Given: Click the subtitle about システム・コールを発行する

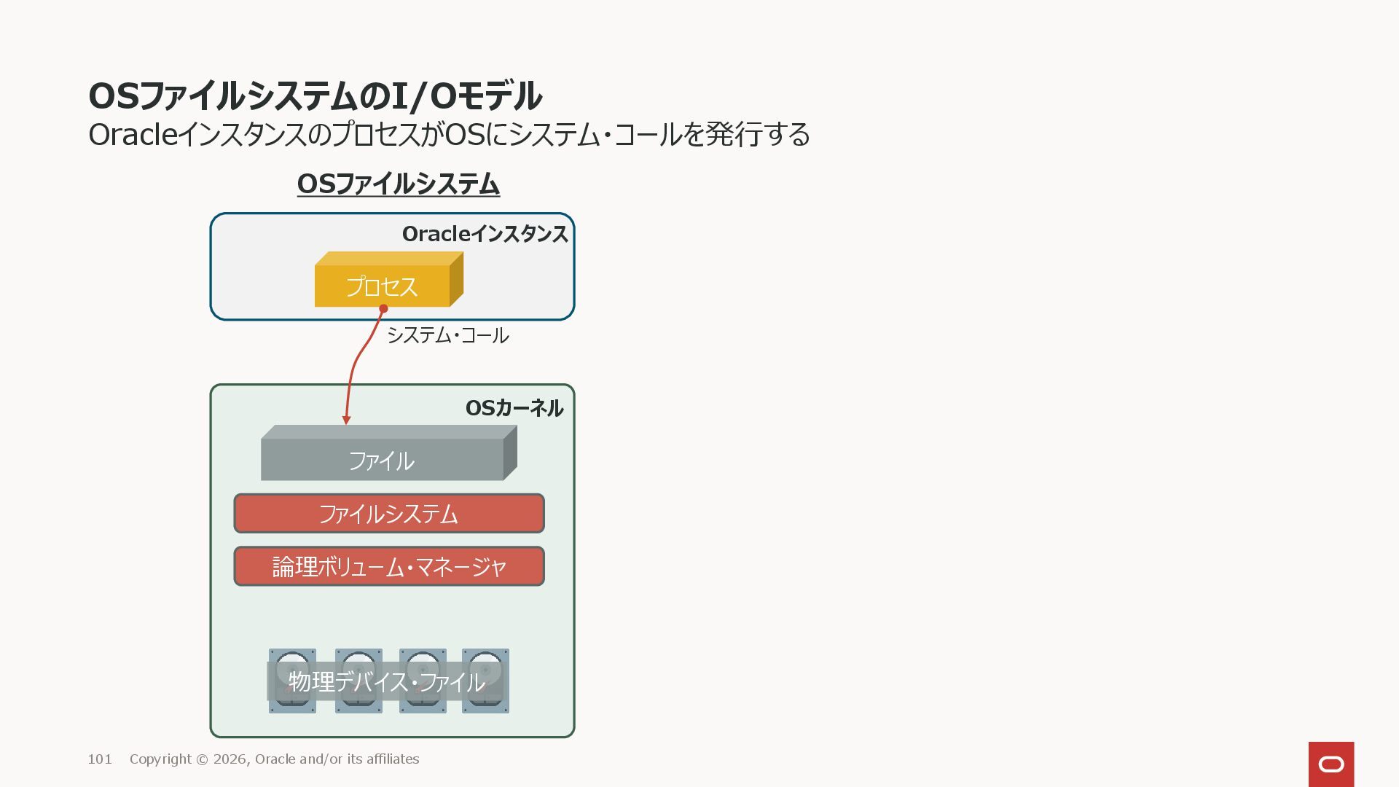Looking at the screenshot, I should [x=449, y=135].
